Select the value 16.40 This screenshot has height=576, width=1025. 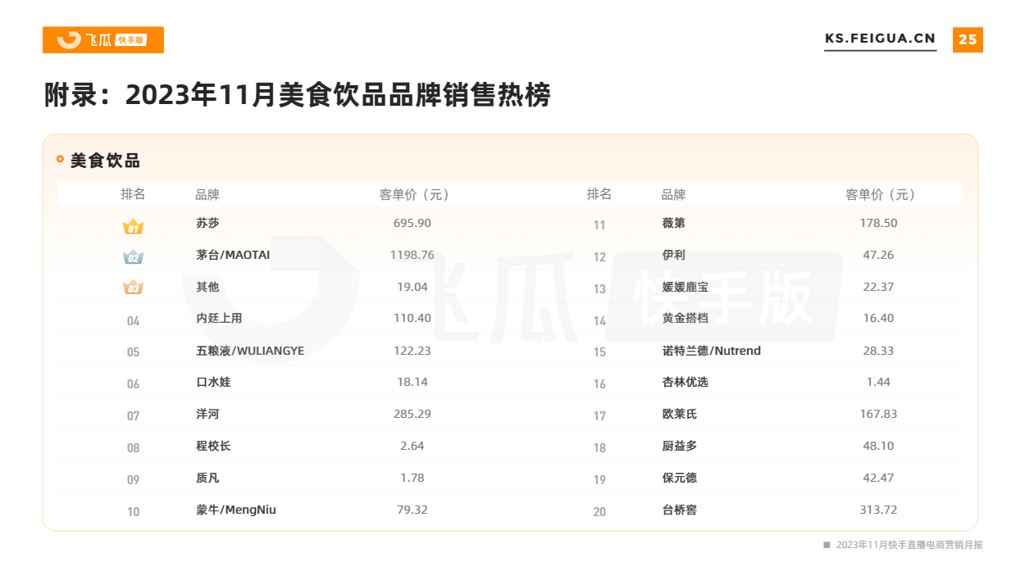pyautogui.click(x=878, y=318)
